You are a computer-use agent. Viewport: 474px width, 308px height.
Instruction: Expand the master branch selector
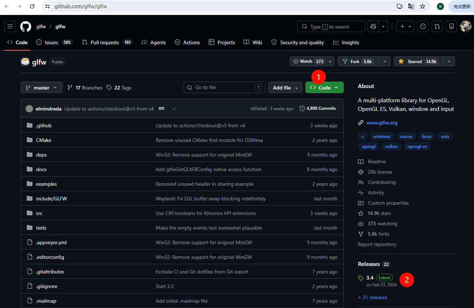click(41, 87)
